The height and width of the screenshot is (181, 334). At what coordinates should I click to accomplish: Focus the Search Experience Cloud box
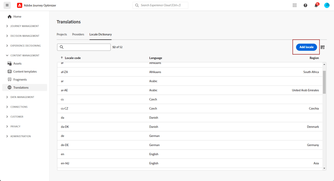click(163, 5)
